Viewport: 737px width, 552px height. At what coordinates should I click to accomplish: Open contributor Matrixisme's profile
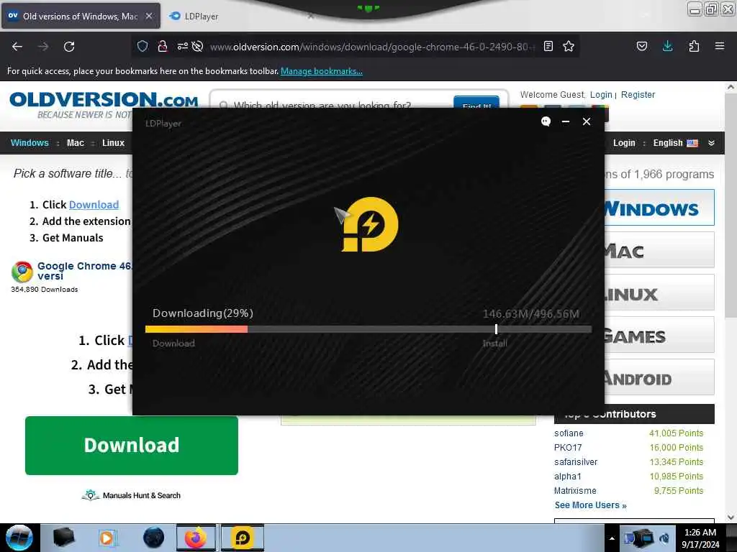(575, 490)
